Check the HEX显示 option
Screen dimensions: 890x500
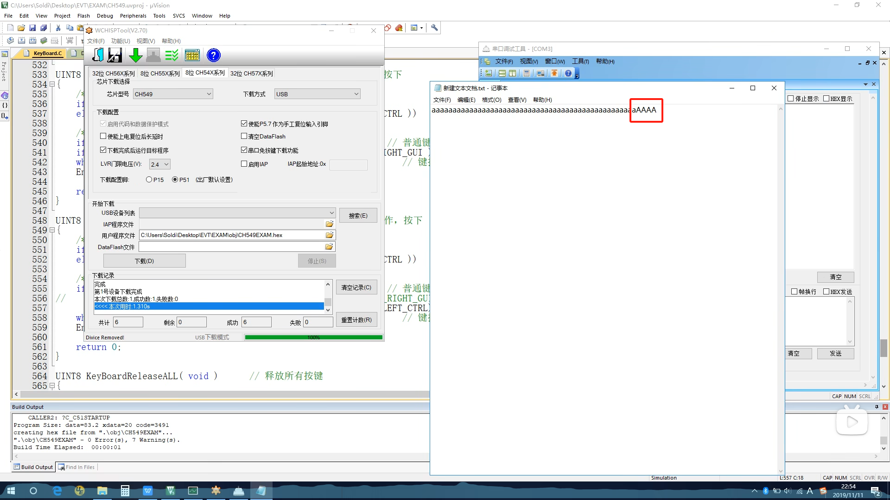coord(826,99)
